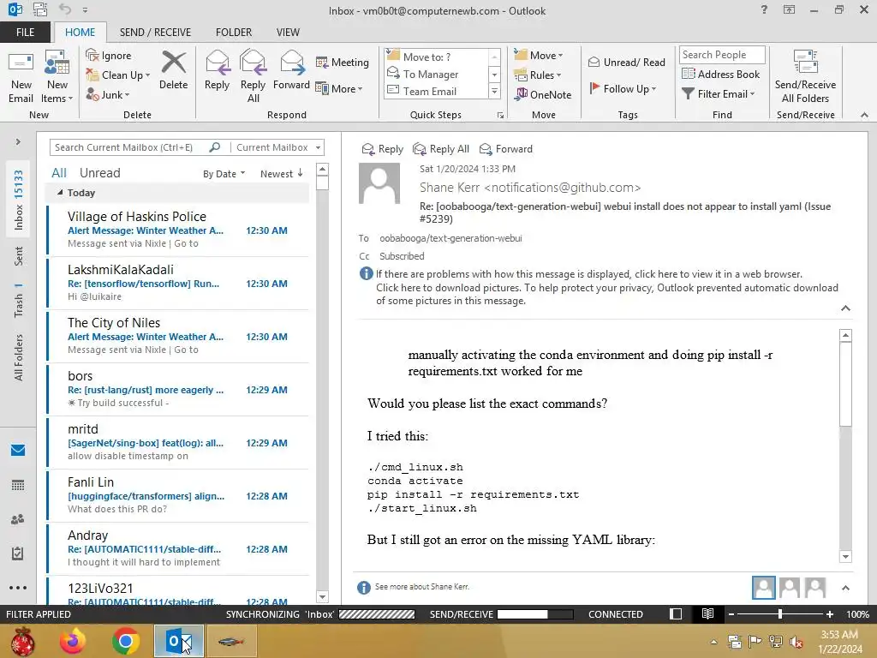877x658 pixels.
Task: Toggle Unread/Read status
Action: 626,62
